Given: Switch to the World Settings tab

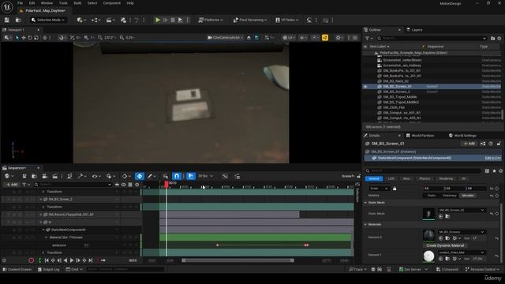Looking at the screenshot, I should click(x=462, y=136).
